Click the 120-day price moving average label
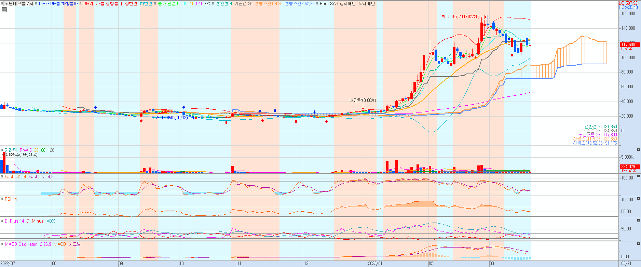 (x=199, y=4)
